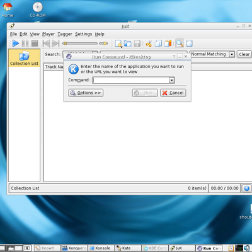Open the Home desktop icon
Image resolution: width=252 pixels, height=252 pixels.
coord(8,10)
